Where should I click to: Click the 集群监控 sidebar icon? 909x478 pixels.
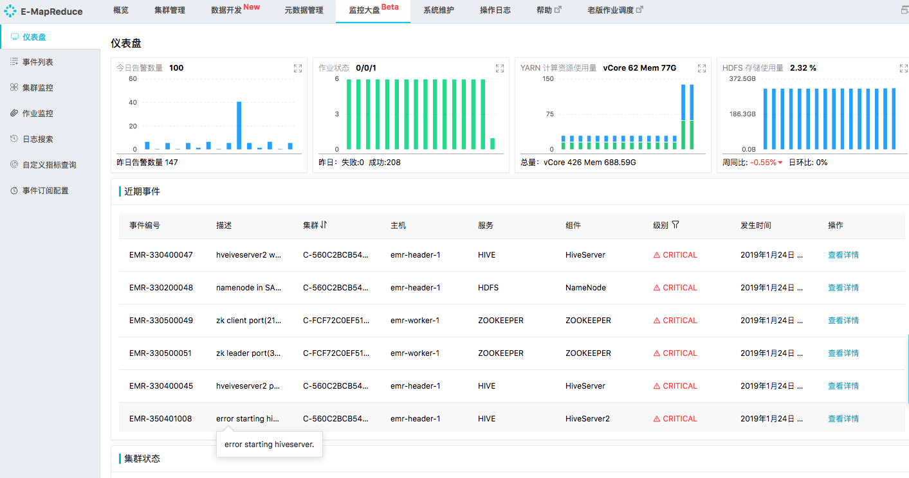14,87
